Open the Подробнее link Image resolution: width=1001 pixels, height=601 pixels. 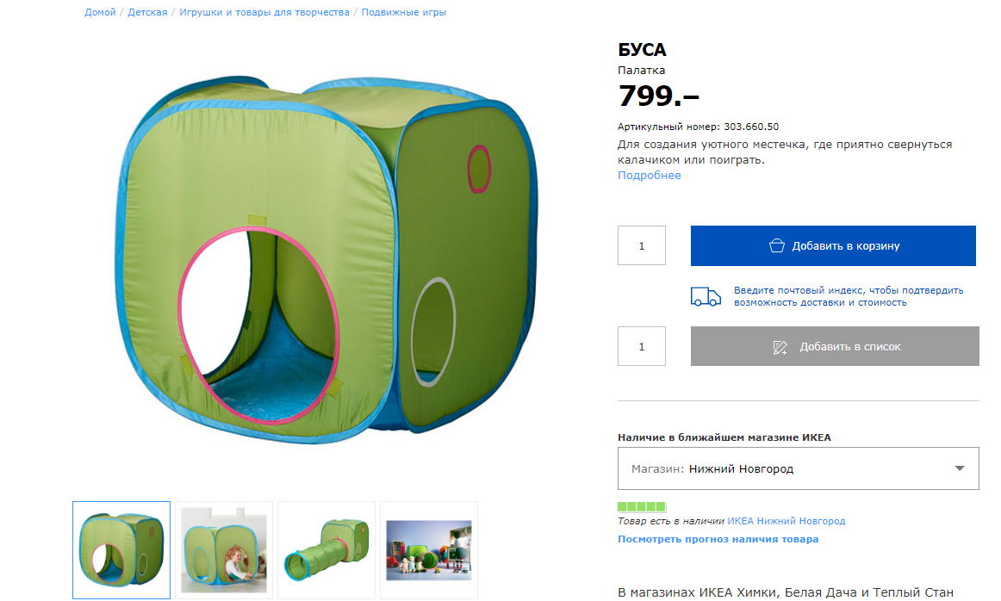click(x=650, y=176)
